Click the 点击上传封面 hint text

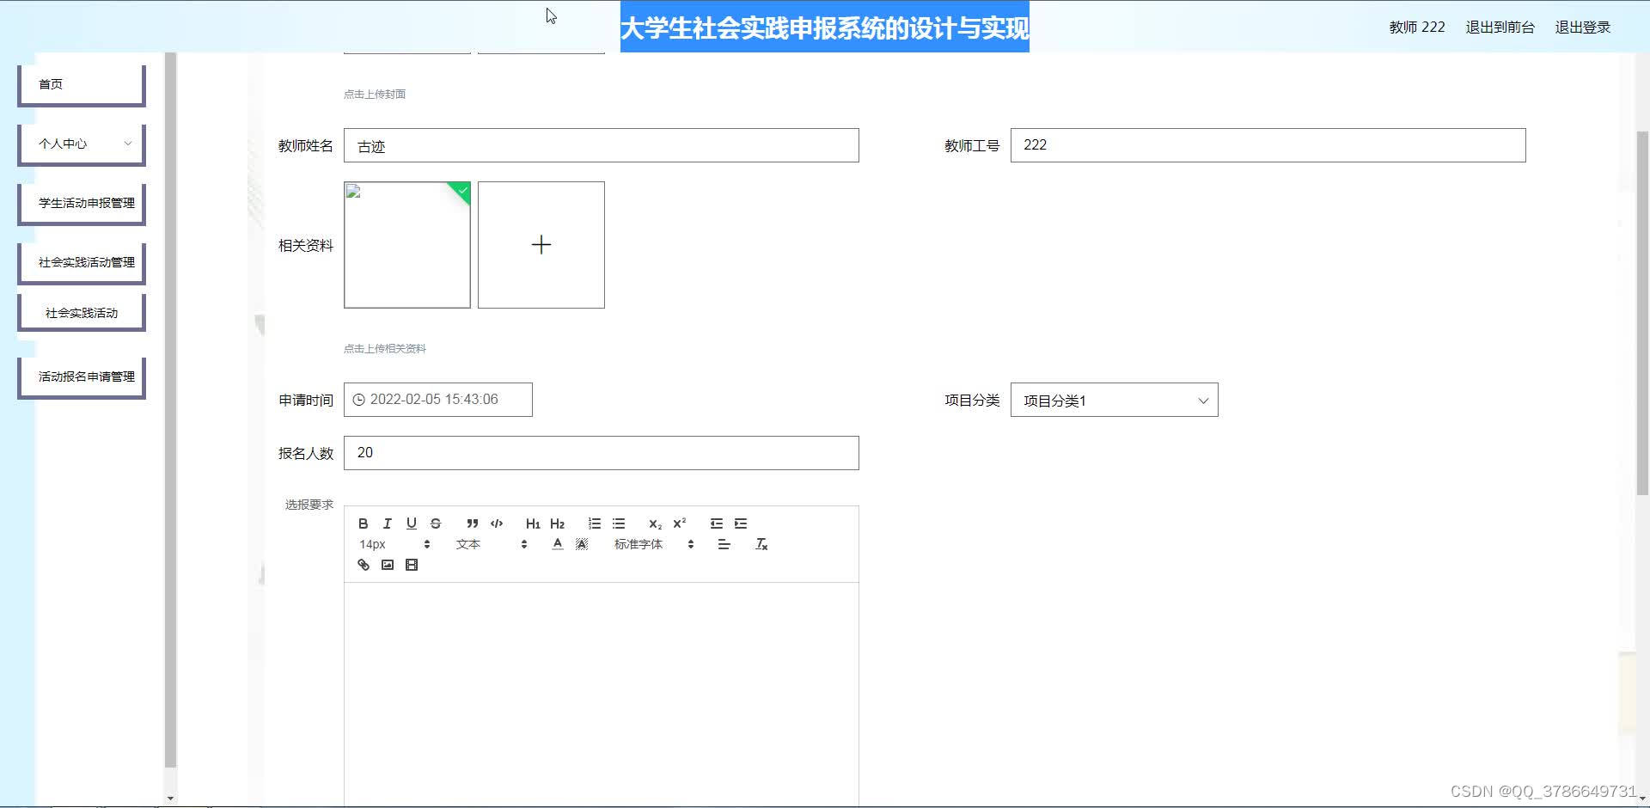[375, 94]
